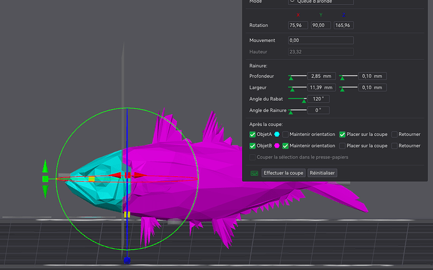Click the green upward gizmo arrow

[x=45, y=166]
